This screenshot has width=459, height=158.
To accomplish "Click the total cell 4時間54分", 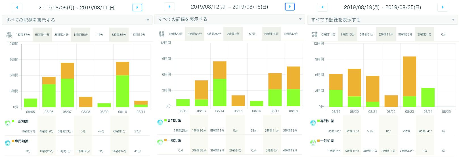I will pos(195,34).
